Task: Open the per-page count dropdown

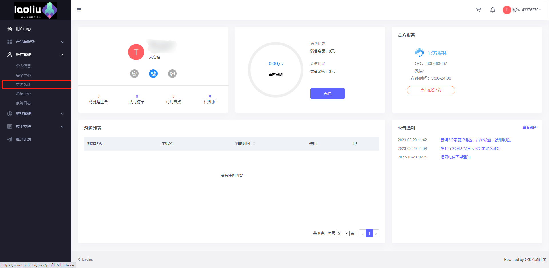Action: click(x=343, y=233)
